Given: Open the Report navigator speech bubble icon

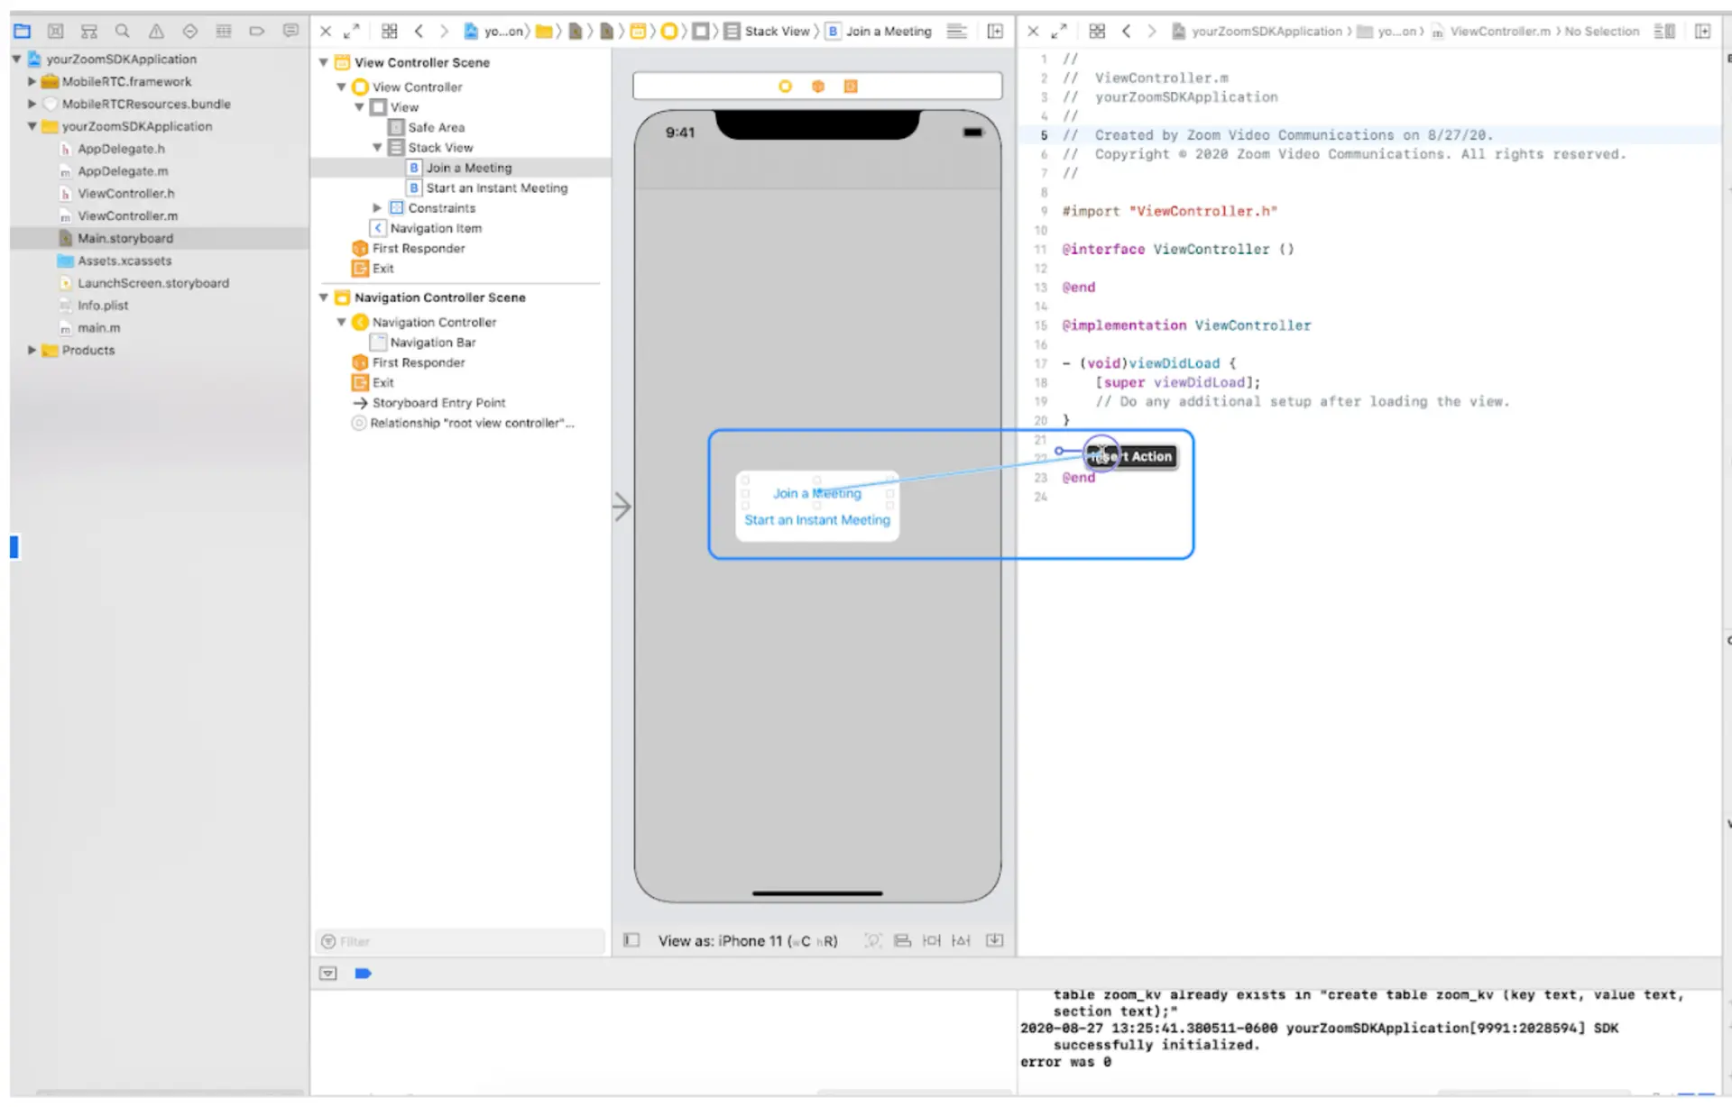Looking at the screenshot, I should 290,31.
